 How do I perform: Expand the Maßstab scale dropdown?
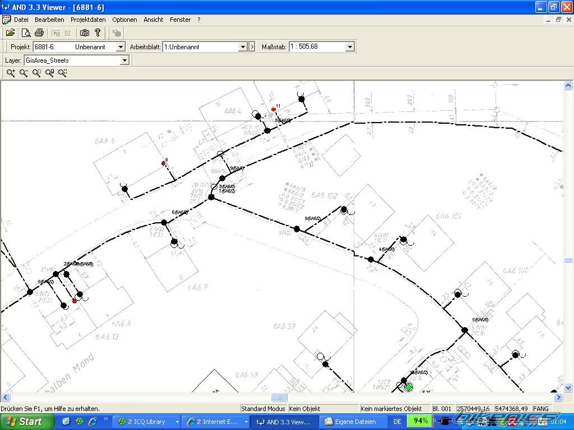pos(350,47)
